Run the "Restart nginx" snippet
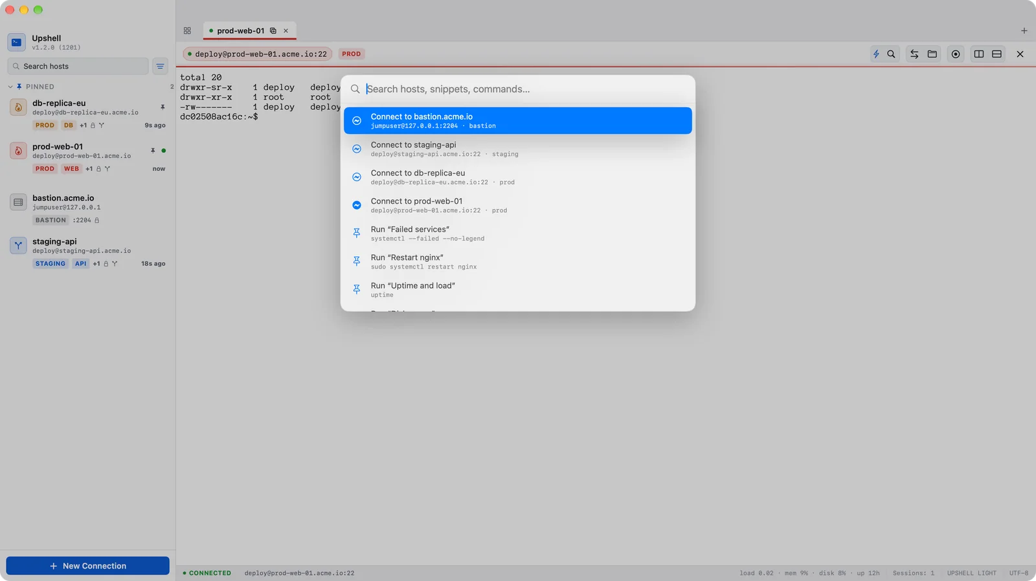Image resolution: width=1036 pixels, height=581 pixels. click(x=518, y=261)
